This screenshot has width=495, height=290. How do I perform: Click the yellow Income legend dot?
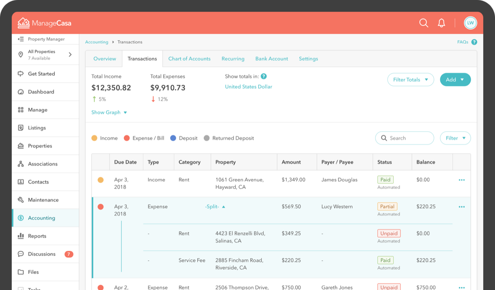coord(94,138)
